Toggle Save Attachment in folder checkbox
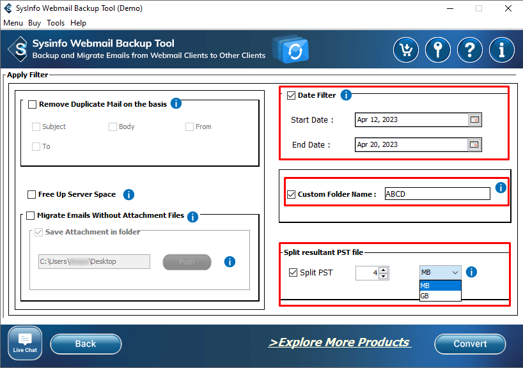Viewport: 523px width, 368px height. click(39, 232)
